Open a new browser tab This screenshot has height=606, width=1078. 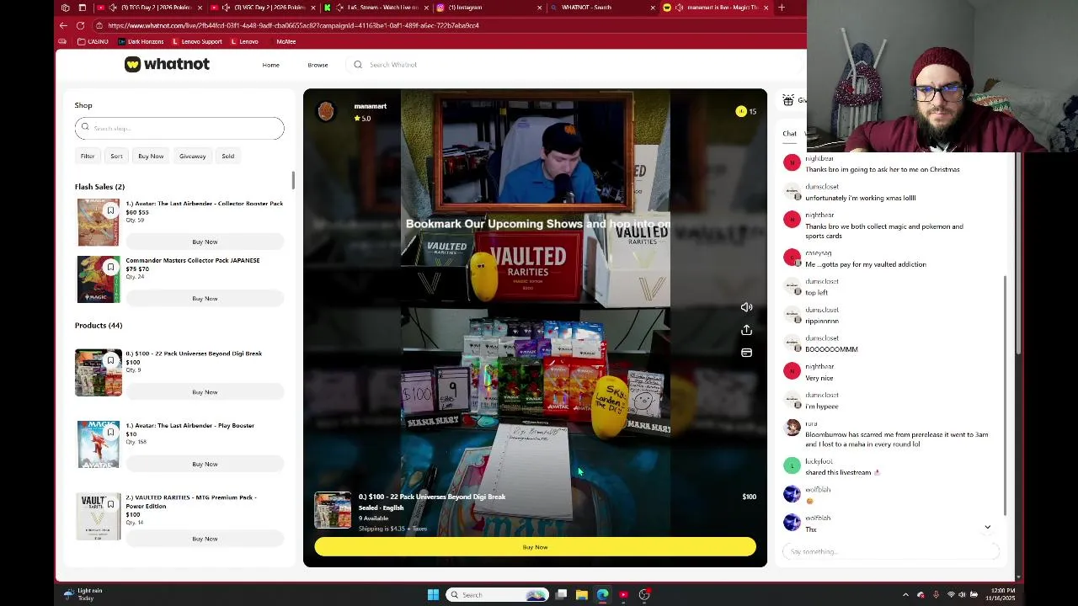pyautogui.click(x=781, y=8)
